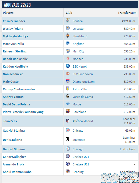Click the Shakhtar D. crest icon
The image size is (139, 183).
(x=68, y=36)
